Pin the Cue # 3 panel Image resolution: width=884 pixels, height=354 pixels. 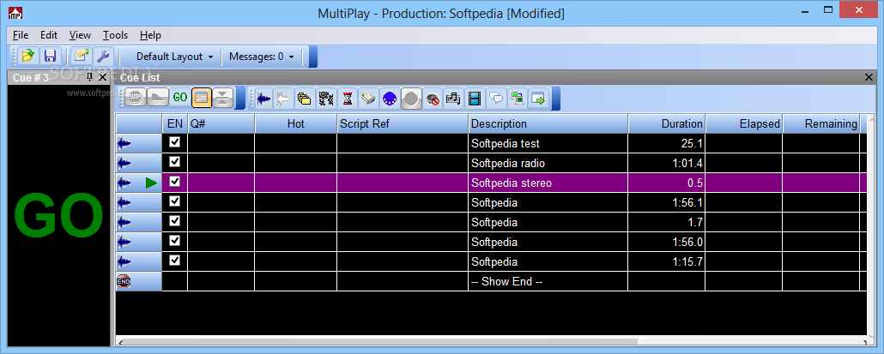click(x=89, y=77)
